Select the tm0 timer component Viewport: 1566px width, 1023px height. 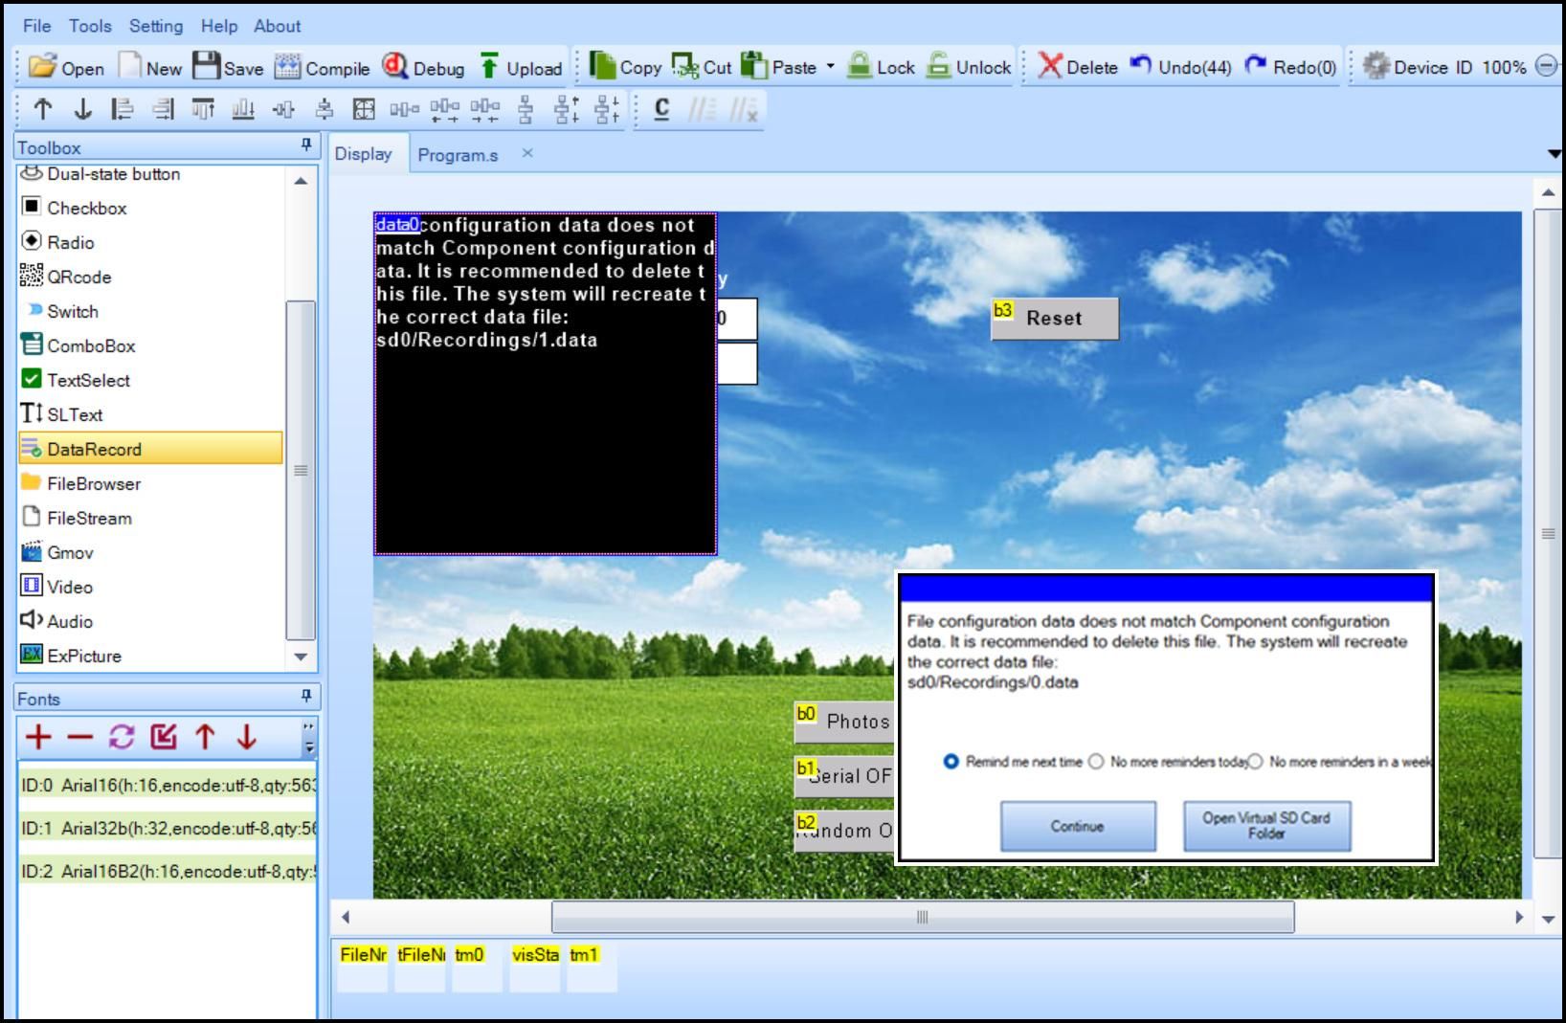(476, 967)
